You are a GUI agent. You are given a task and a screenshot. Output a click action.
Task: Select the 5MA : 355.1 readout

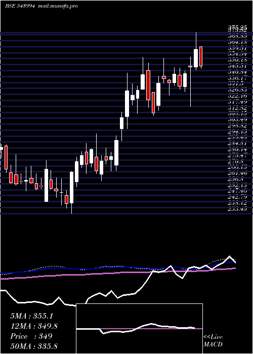(x=31, y=316)
